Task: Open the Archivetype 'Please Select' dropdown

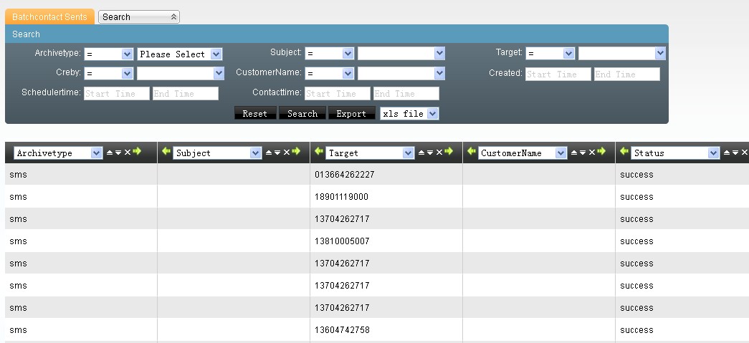Action: point(180,54)
